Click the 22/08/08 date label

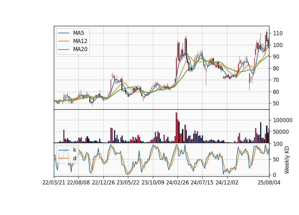click(x=78, y=183)
